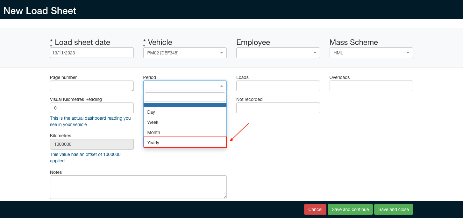Select "Day" in the Period list
This screenshot has width=463, height=218.
pos(151,112)
